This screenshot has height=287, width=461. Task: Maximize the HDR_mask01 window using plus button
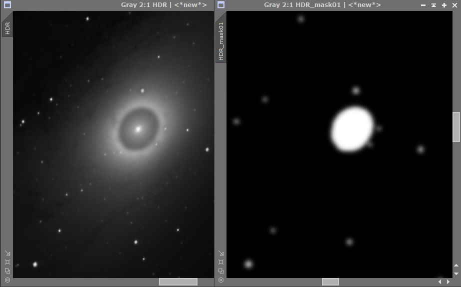pyautogui.click(x=444, y=5)
